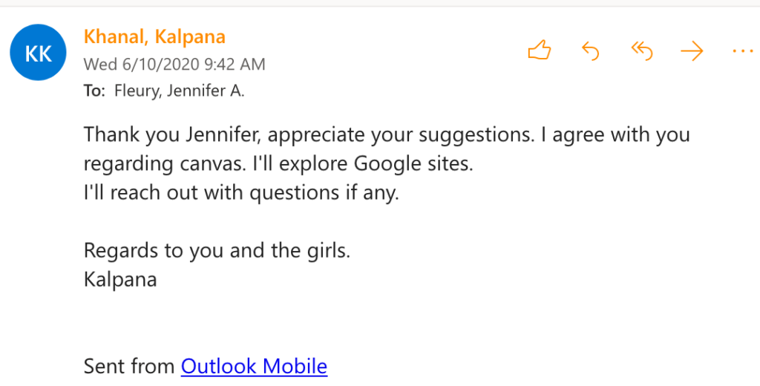Forward this message with the arrow icon

(x=692, y=50)
